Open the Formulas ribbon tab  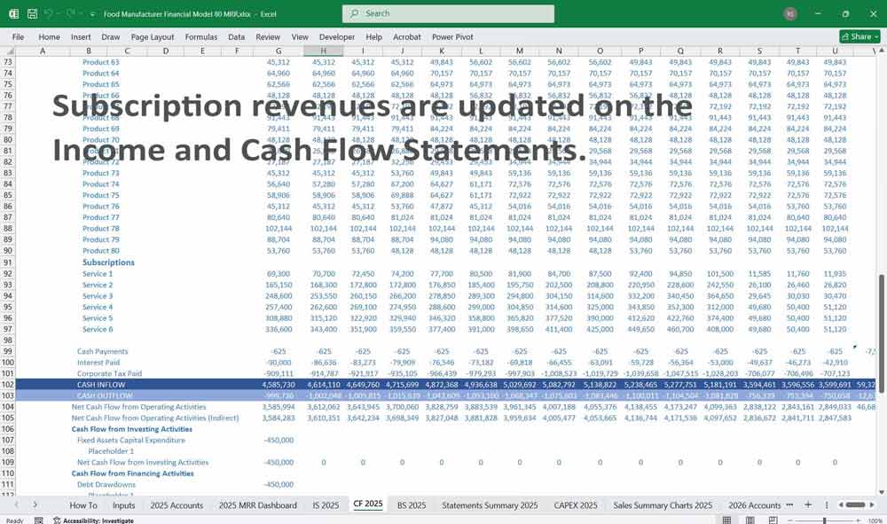(x=200, y=37)
